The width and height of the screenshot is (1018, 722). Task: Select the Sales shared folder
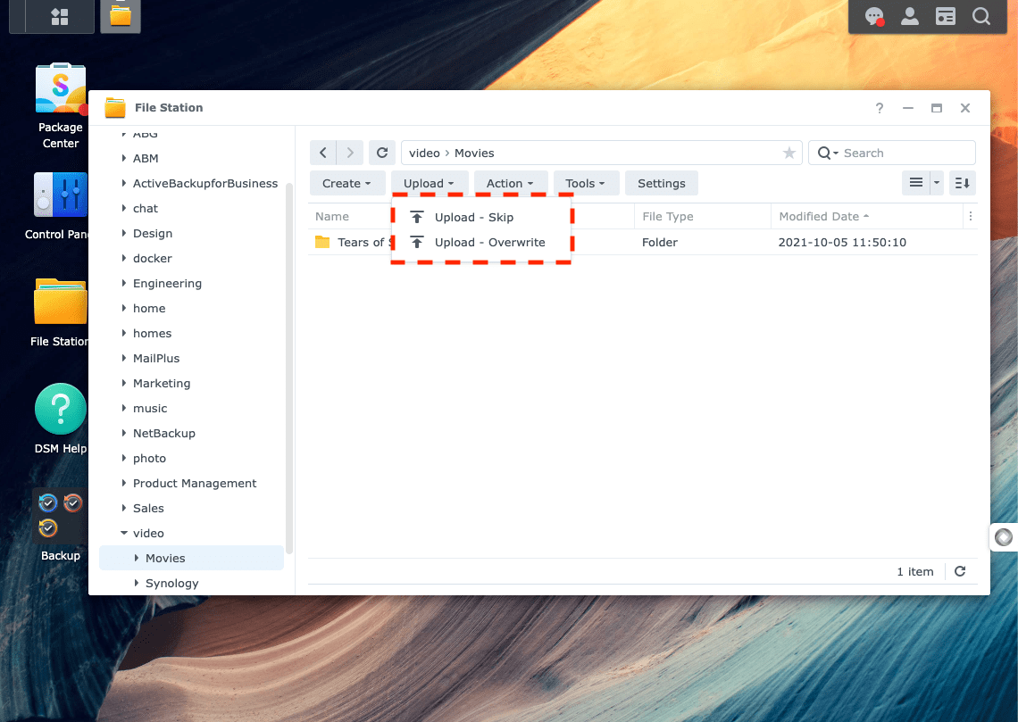coord(148,509)
